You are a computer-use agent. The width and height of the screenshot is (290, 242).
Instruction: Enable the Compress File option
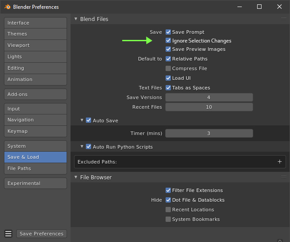[168, 68]
